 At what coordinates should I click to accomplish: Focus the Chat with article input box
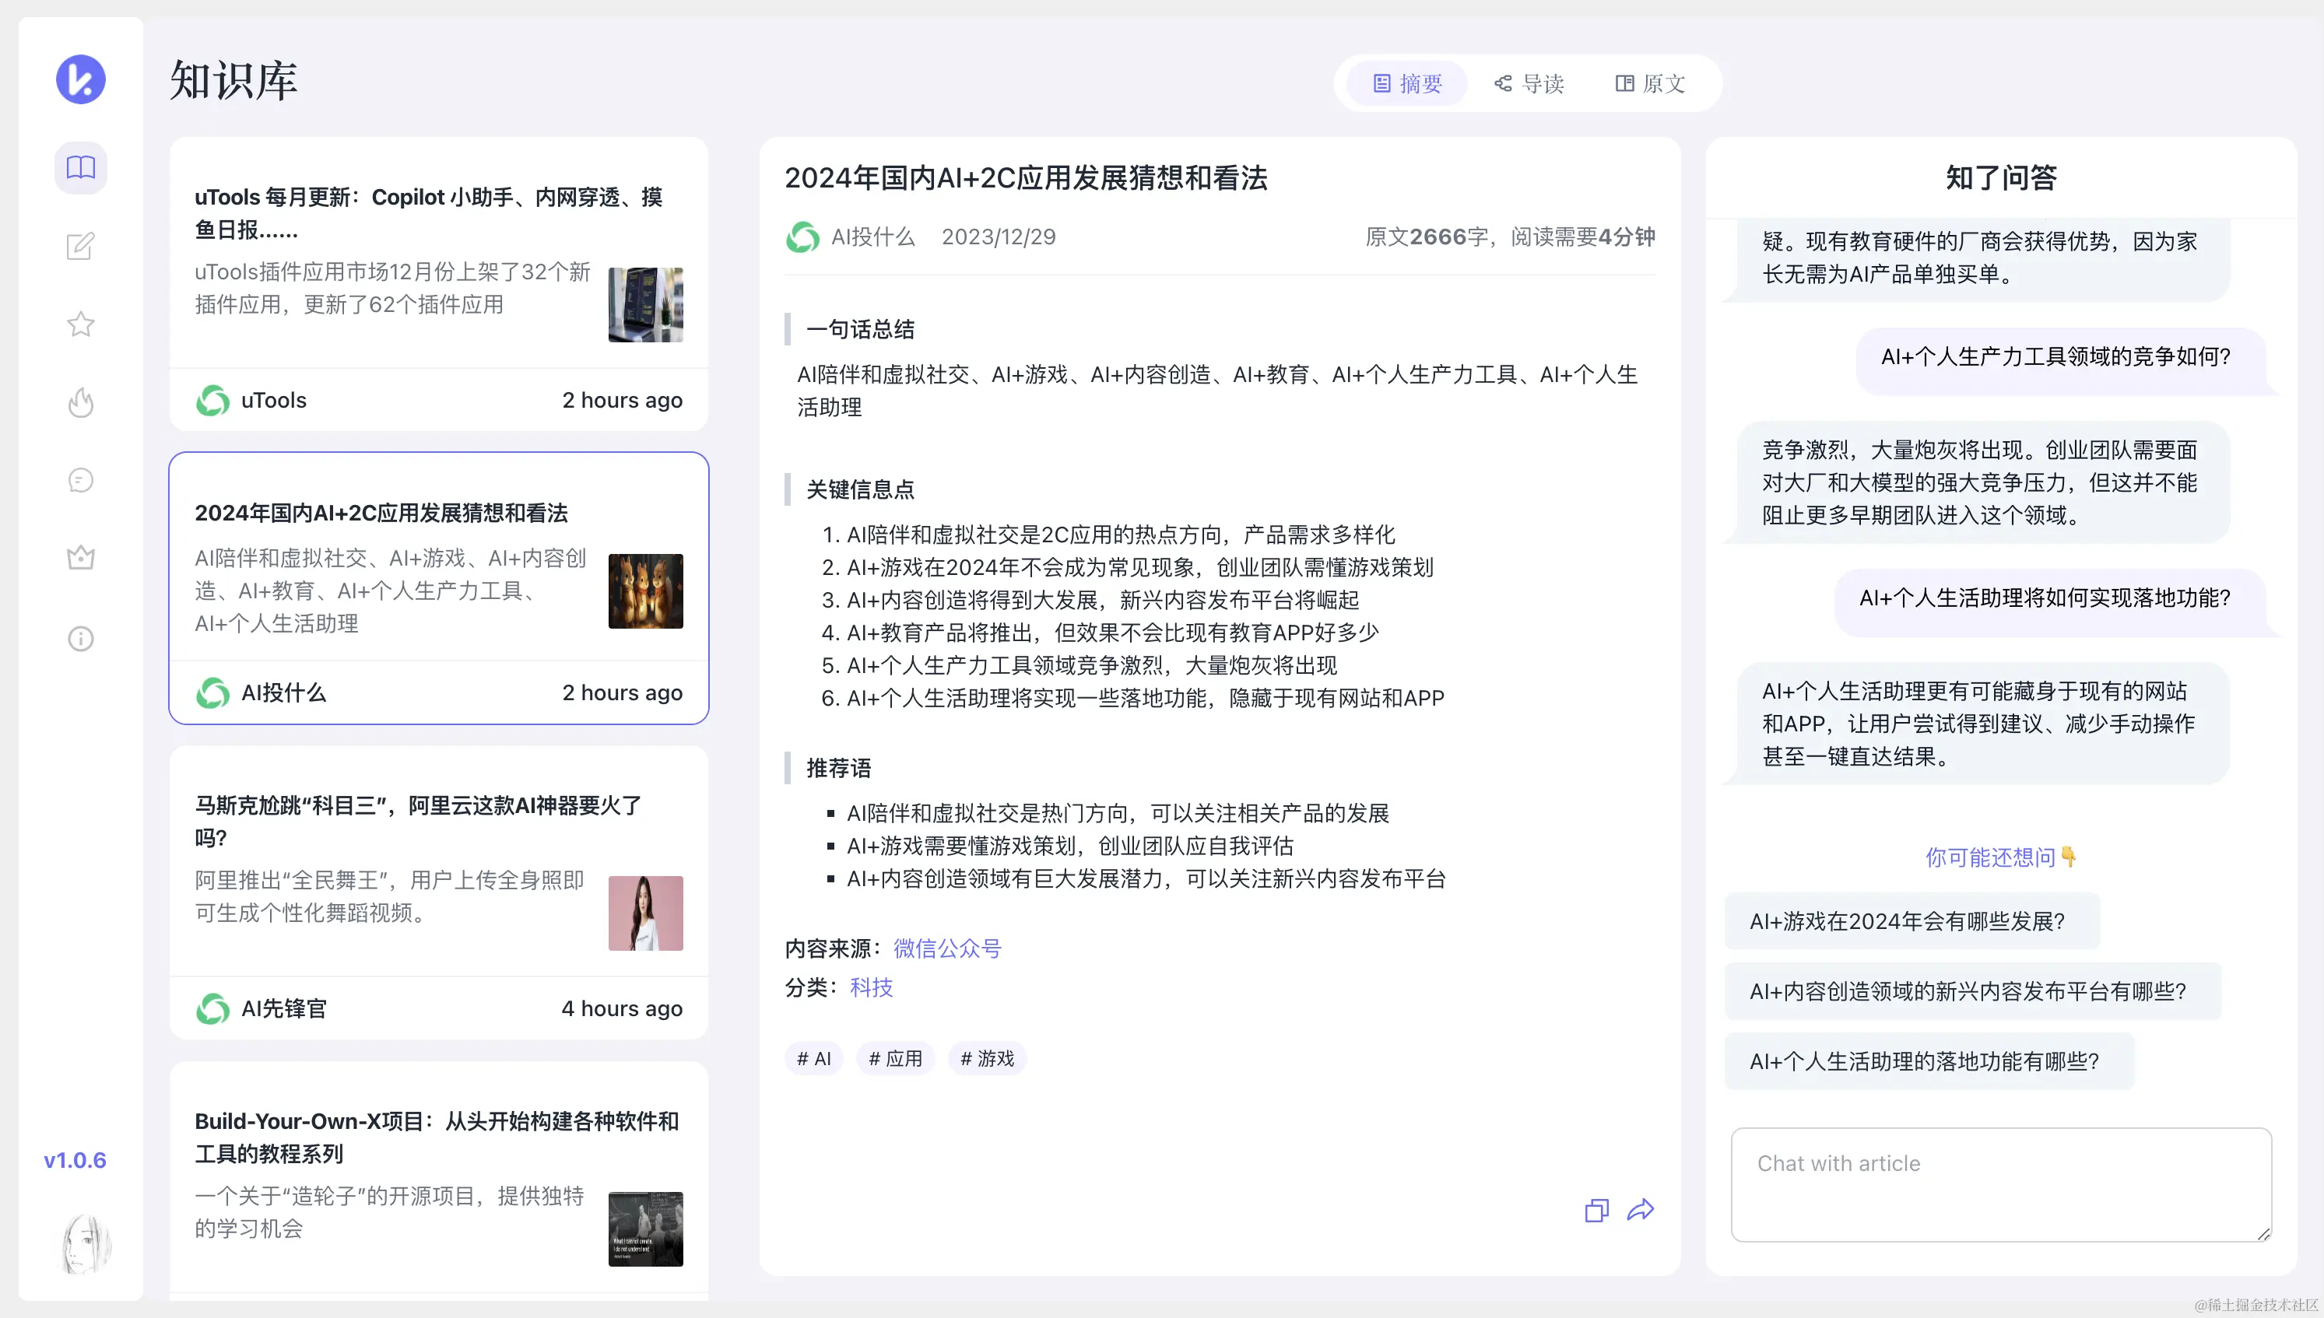(x=2000, y=1184)
